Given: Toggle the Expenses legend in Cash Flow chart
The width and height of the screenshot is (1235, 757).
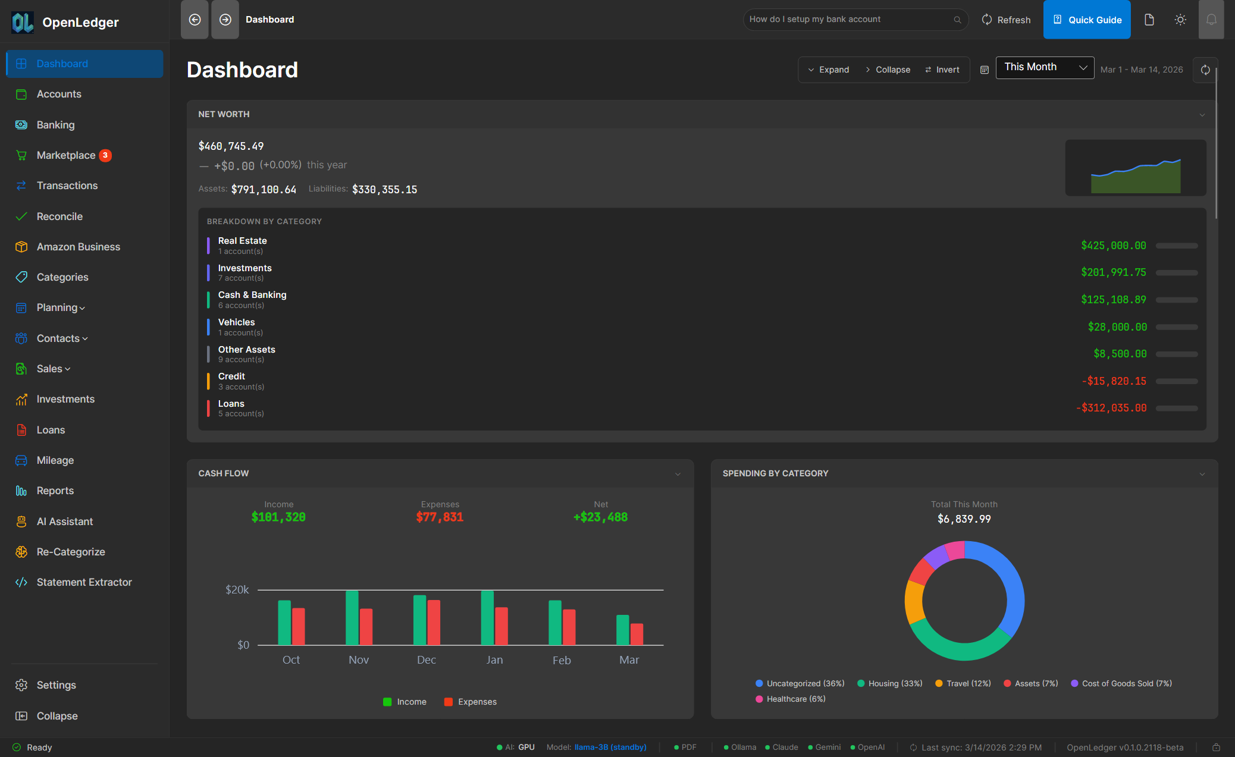Looking at the screenshot, I should [x=470, y=702].
